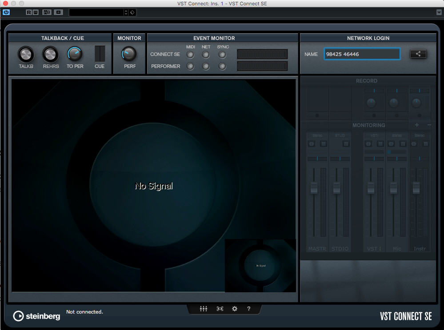Open the mixer view icon in bottom toolbar
Image resolution: width=444 pixels, height=330 pixels.
203,309
